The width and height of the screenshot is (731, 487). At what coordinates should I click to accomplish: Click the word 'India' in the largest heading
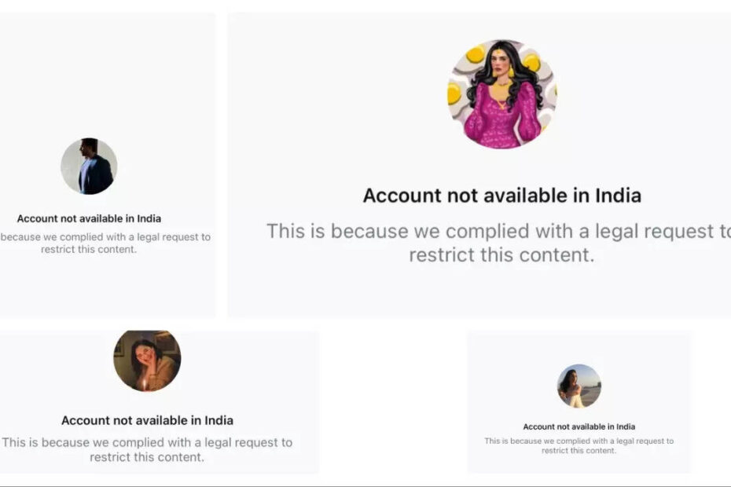click(x=615, y=196)
